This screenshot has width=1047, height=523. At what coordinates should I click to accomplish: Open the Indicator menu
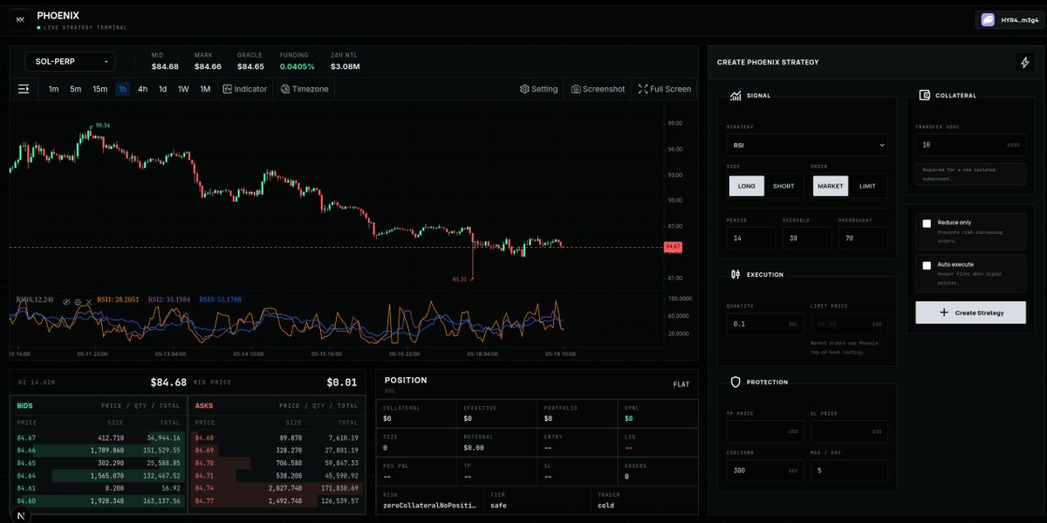(x=245, y=89)
